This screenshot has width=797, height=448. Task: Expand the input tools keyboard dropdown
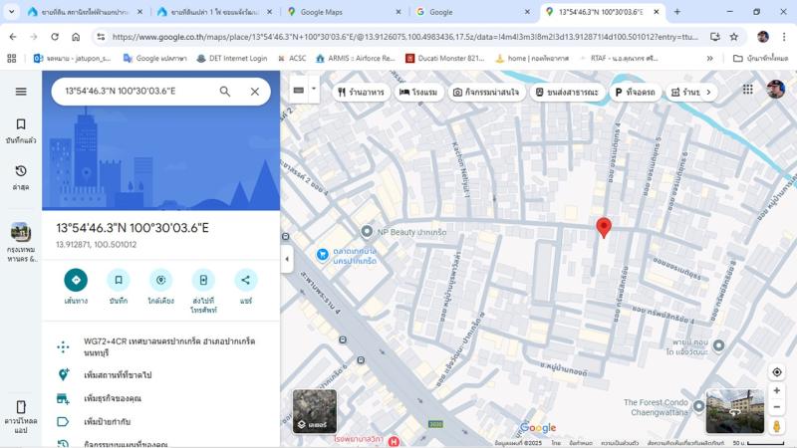(314, 90)
